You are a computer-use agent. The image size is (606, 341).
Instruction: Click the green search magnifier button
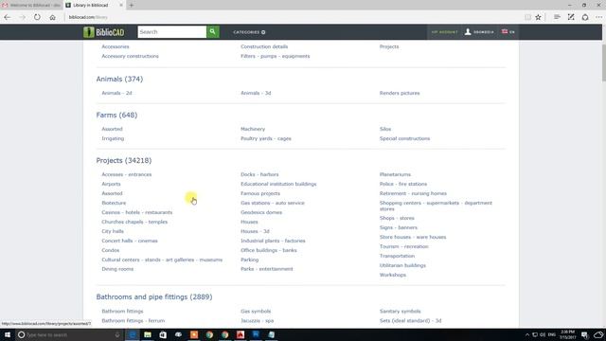coord(212,31)
